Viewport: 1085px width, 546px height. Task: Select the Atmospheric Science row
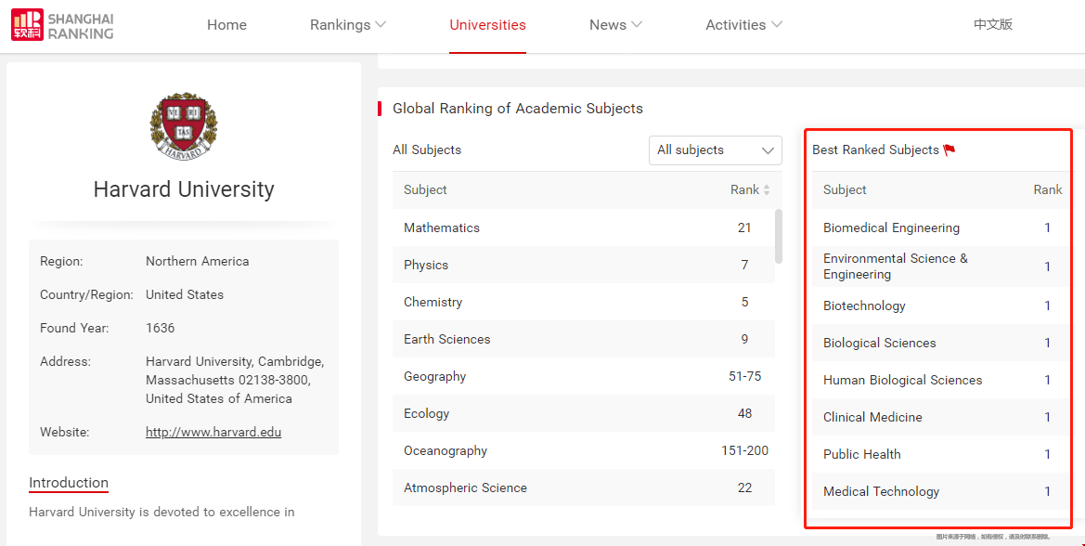click(465, 487)
